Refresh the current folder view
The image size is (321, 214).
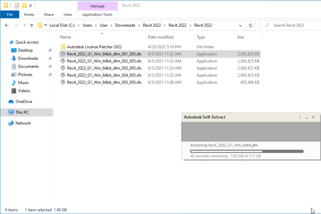point(250,25)
